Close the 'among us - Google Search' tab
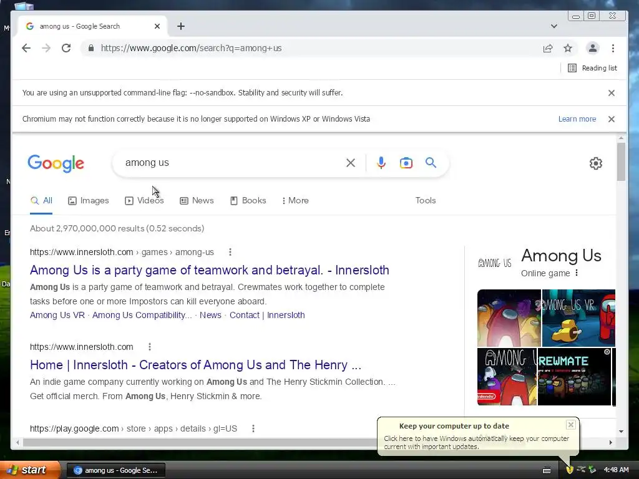Viewport: 639px width, 479px height. coord(157,26)
